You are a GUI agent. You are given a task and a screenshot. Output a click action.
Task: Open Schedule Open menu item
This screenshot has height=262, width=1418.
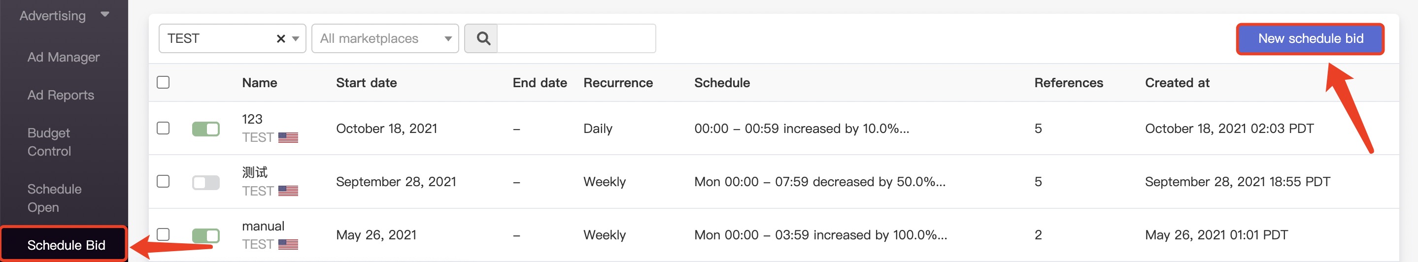55,198
